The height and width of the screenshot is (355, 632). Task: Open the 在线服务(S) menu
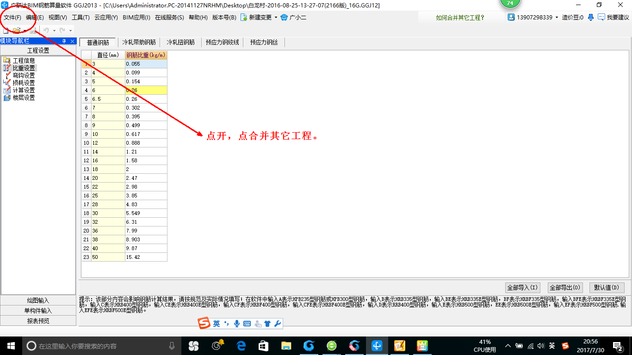[x=169, y=18]
